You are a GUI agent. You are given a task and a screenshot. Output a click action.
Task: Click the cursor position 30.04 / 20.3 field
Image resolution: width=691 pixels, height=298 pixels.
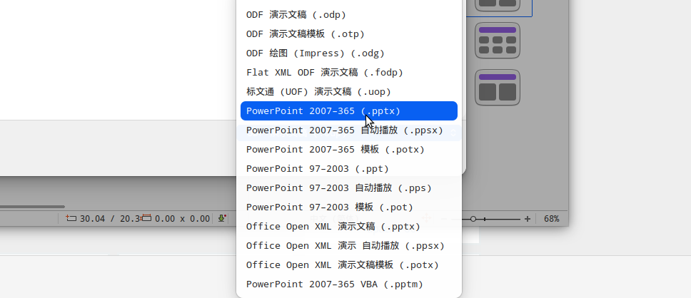(103, 218)
